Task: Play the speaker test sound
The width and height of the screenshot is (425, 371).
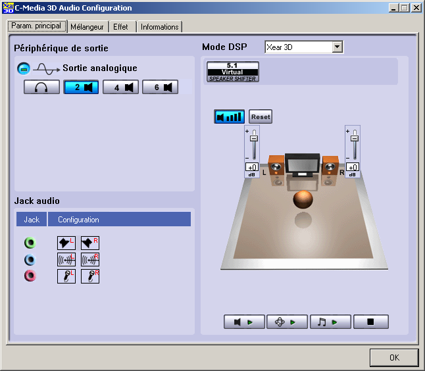Action: pos(244,322)
